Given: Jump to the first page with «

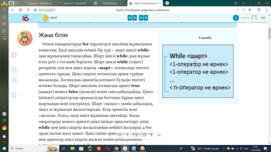Looking at the screenshot, I should [x=120, y=135].
